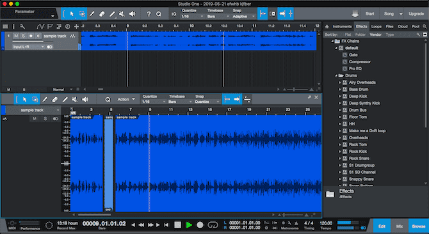The height and width of the screenshot is (234, 429).
Task: Select the Split tool in the top toolbar
Action: [92, 14]
